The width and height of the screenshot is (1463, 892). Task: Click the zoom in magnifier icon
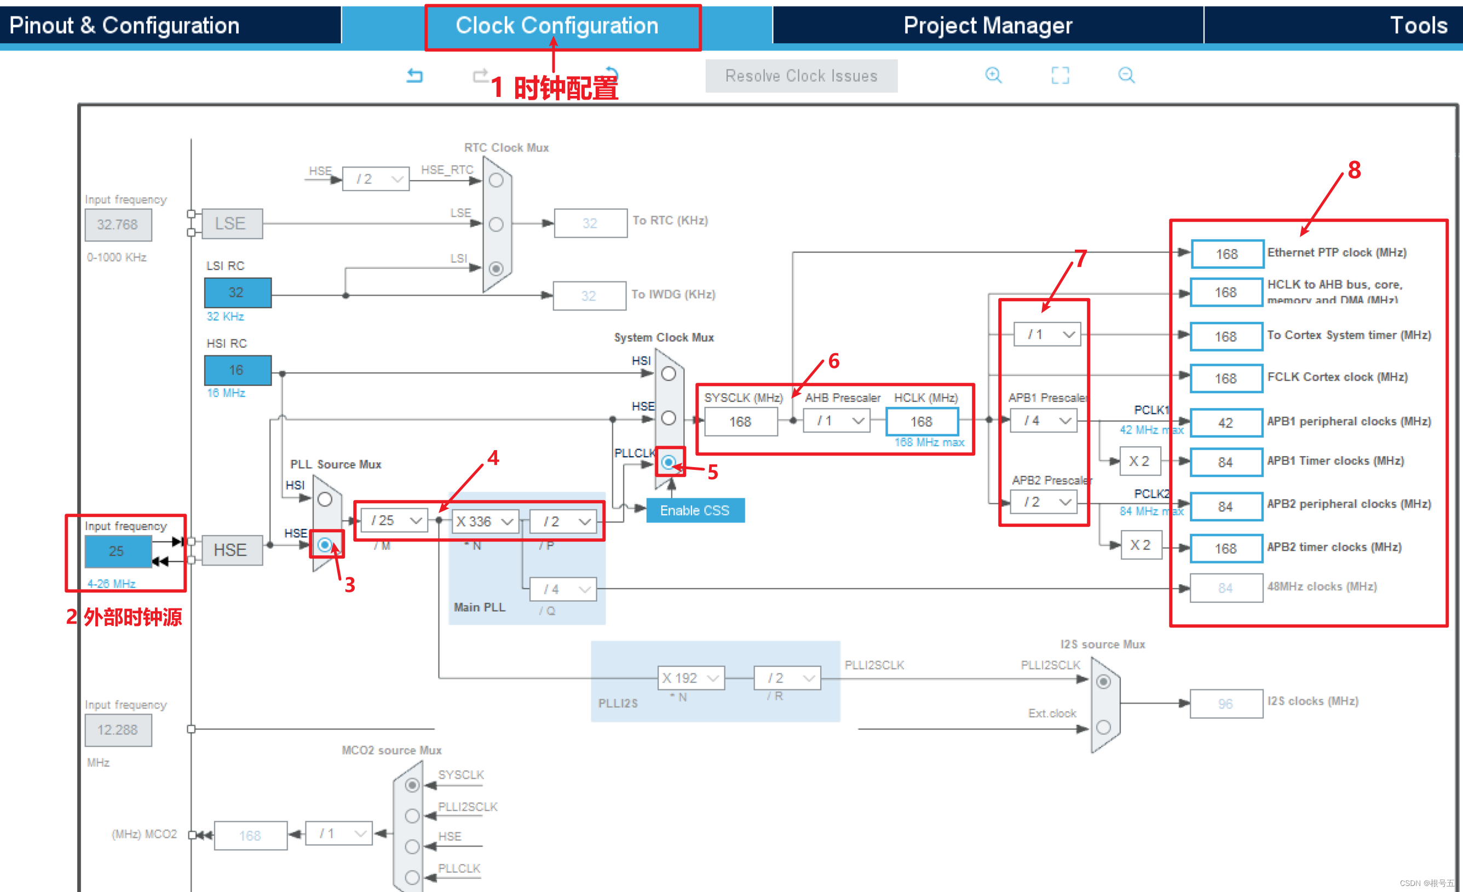993,76
